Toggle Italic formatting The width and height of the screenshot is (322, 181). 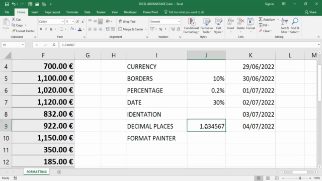point(46,29)
